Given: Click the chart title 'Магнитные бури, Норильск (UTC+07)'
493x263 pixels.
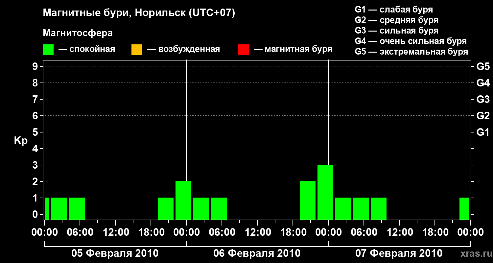Looking at the screenshot, I should [x=139, y=13].
